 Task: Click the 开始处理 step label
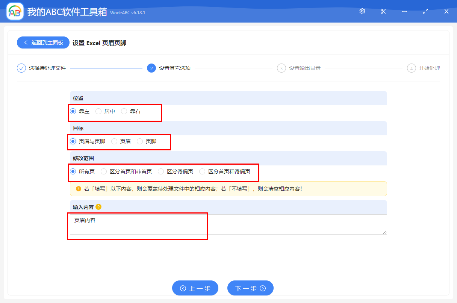430,68
